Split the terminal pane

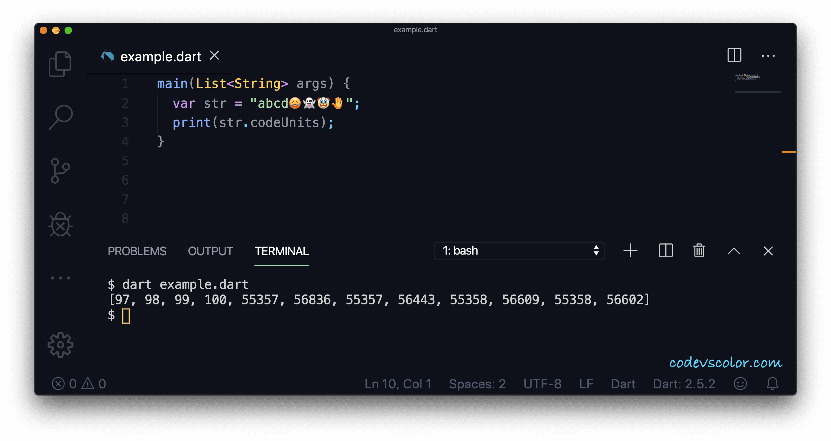pos(666,251)
